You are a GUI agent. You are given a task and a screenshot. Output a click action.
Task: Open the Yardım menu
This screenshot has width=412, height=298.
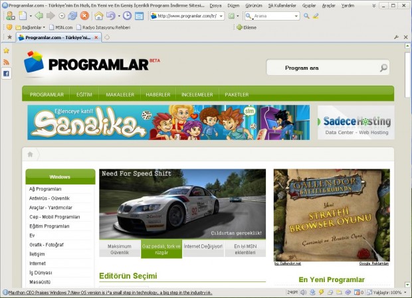point(348,5)
